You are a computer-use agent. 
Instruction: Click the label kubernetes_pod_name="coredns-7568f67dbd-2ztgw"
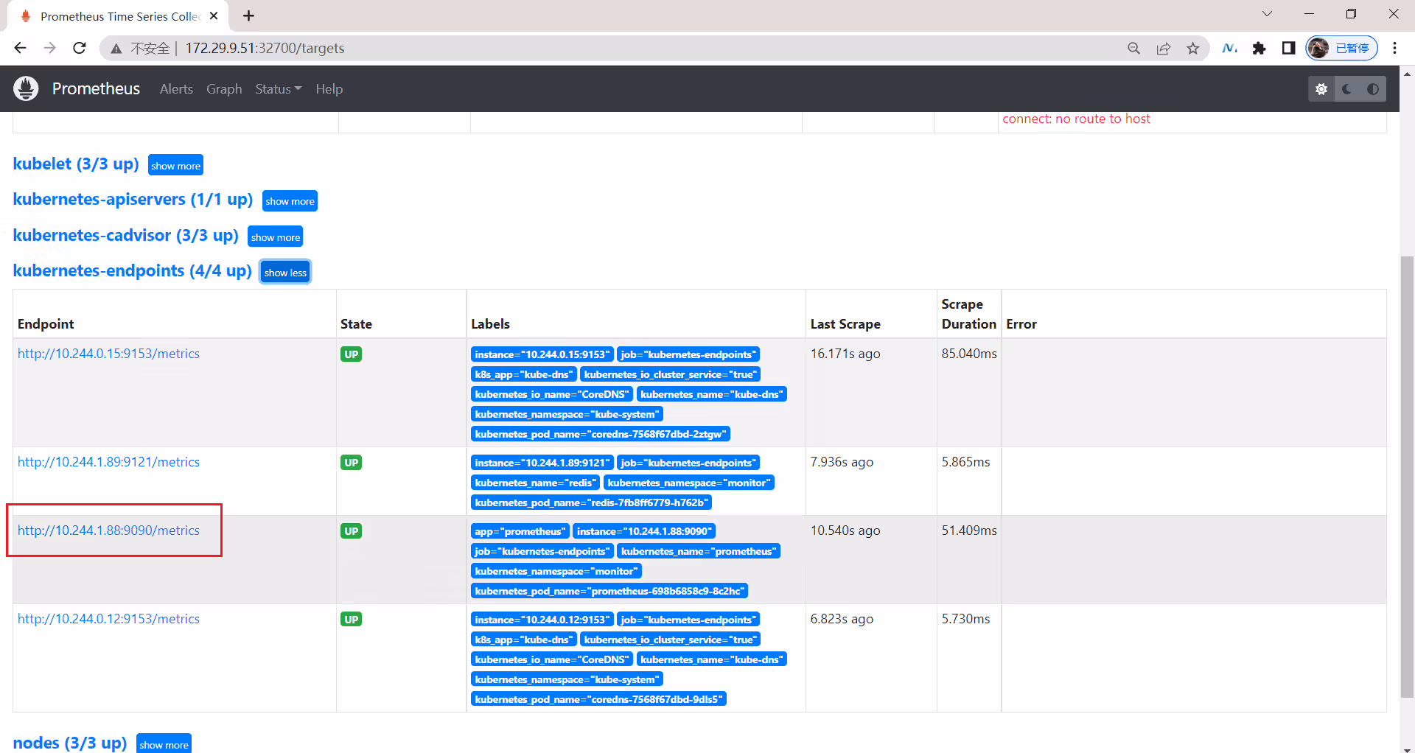coord(600,434)
